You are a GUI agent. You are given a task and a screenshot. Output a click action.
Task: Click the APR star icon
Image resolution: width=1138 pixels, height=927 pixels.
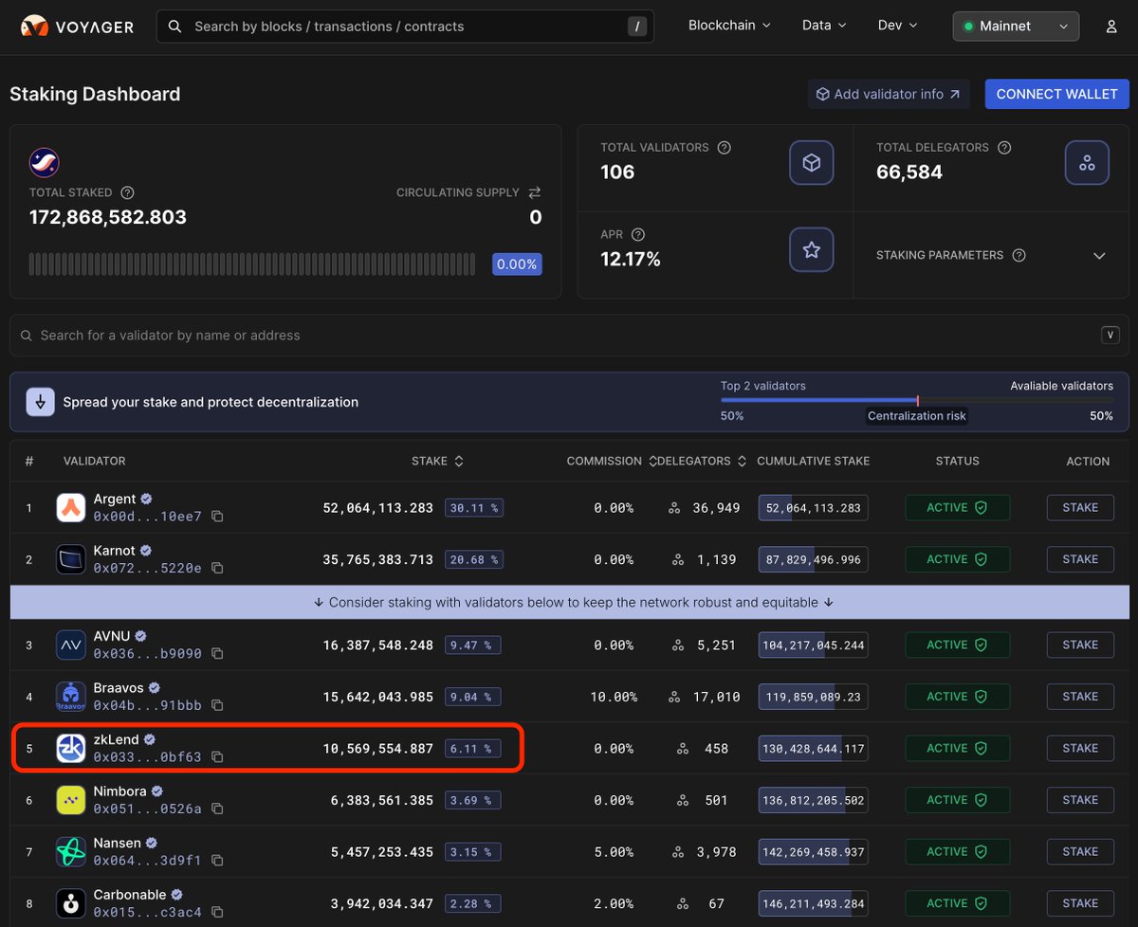(x=812, y=249)
